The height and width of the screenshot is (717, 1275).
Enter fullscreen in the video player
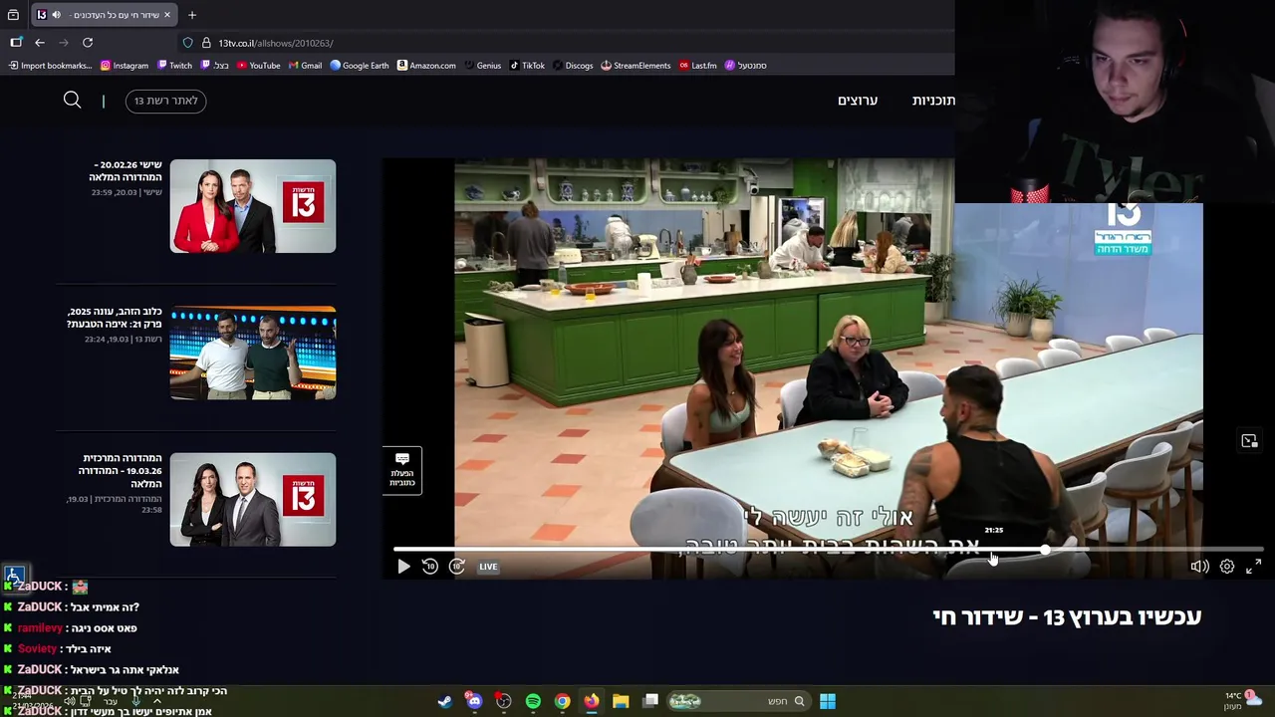click(x=1254, y=567)
